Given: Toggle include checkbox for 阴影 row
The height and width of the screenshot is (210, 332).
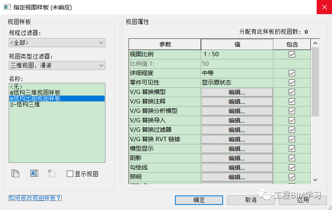Looking at the screenshot, I should [292, 158].
